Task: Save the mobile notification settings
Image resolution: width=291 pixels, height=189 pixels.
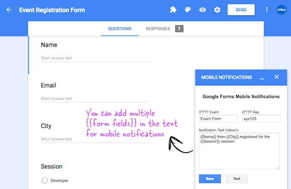Action: point(210,179)
